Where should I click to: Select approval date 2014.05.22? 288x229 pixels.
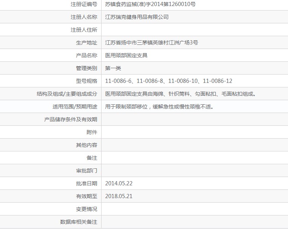(x=119, y=183)
